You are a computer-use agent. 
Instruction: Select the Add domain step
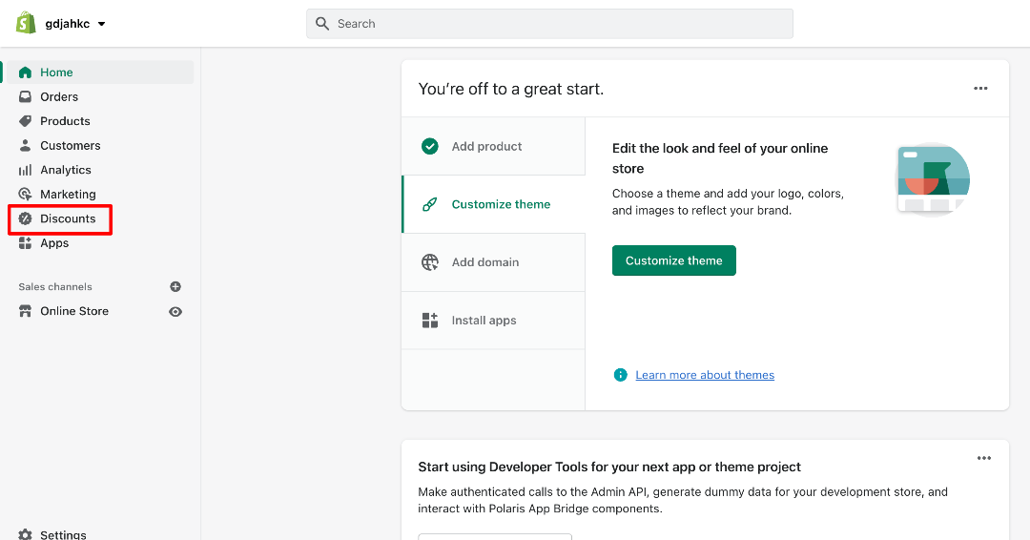pyautogui.click(x=493, y=262)
